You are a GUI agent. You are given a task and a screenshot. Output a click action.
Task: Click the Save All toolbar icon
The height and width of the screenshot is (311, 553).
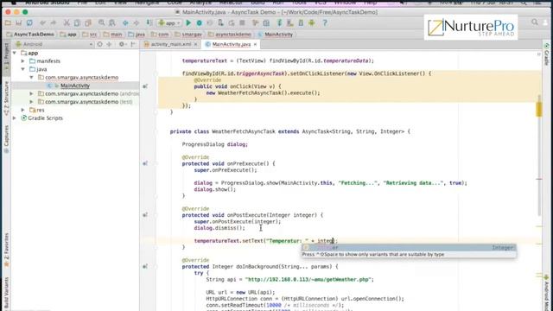19,23
